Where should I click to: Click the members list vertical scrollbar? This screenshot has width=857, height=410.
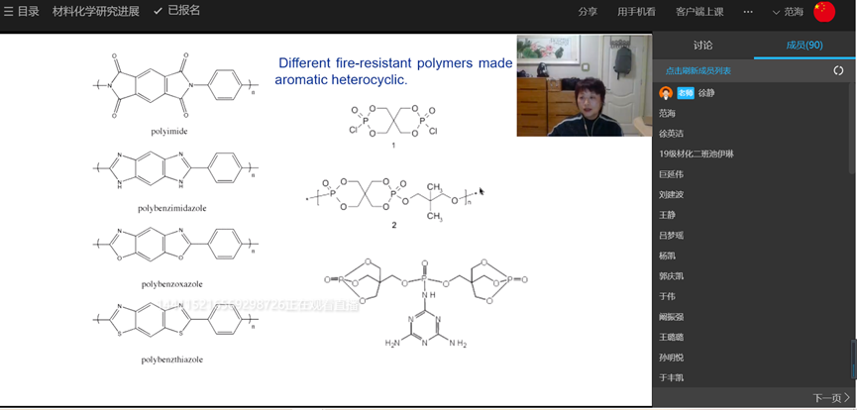click(x=852, y=357)
